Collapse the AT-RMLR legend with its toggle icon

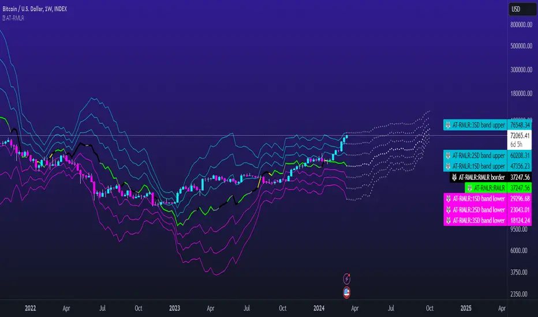point(4,18)
